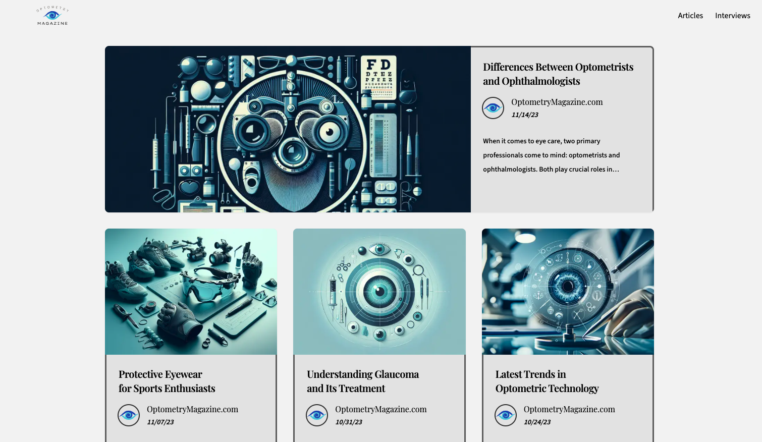Click the phoropter featured article image
The image size is (762, 442).
[288, 129]
